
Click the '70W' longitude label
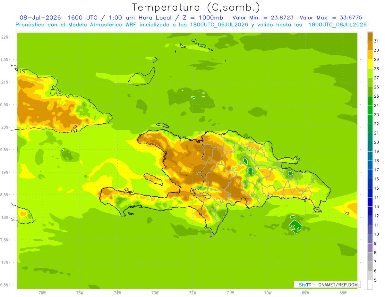pyautogui.click(x=268, y=293)
